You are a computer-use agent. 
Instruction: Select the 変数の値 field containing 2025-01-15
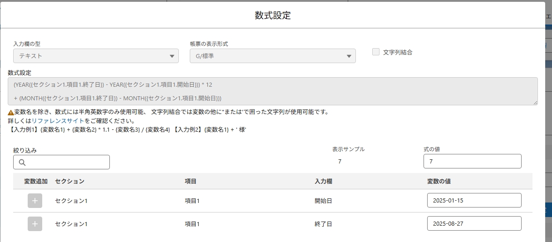point(474,200)
